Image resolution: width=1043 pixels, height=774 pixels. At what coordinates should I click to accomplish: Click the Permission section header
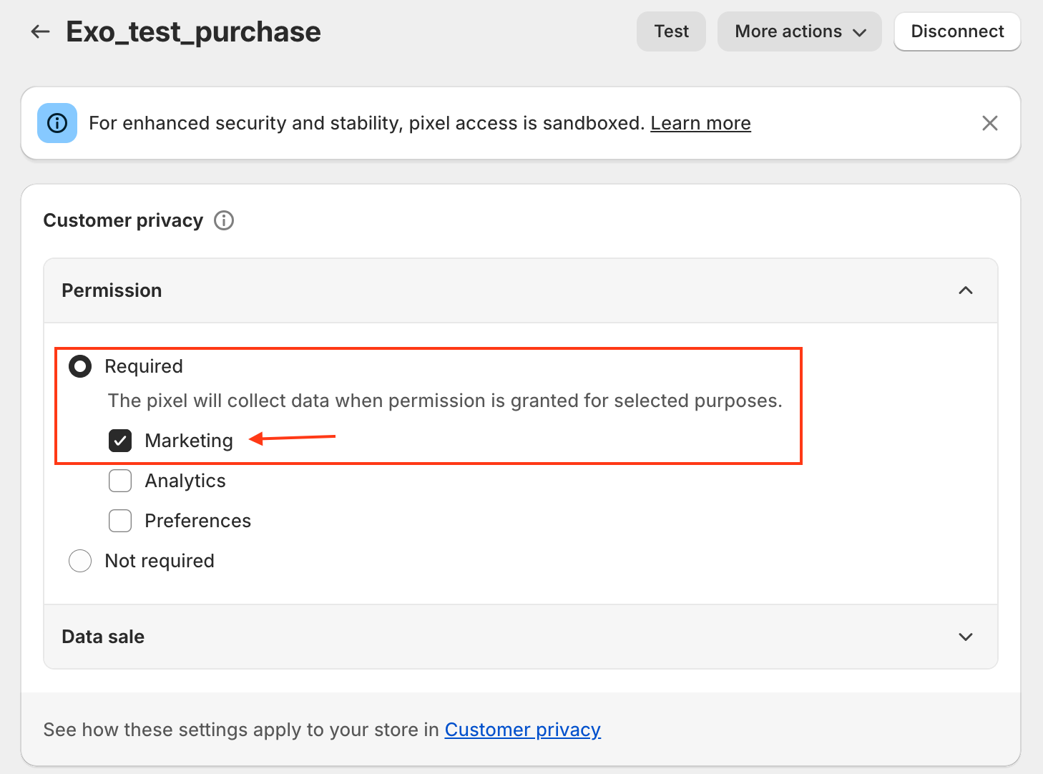click(x=112, y=290)
